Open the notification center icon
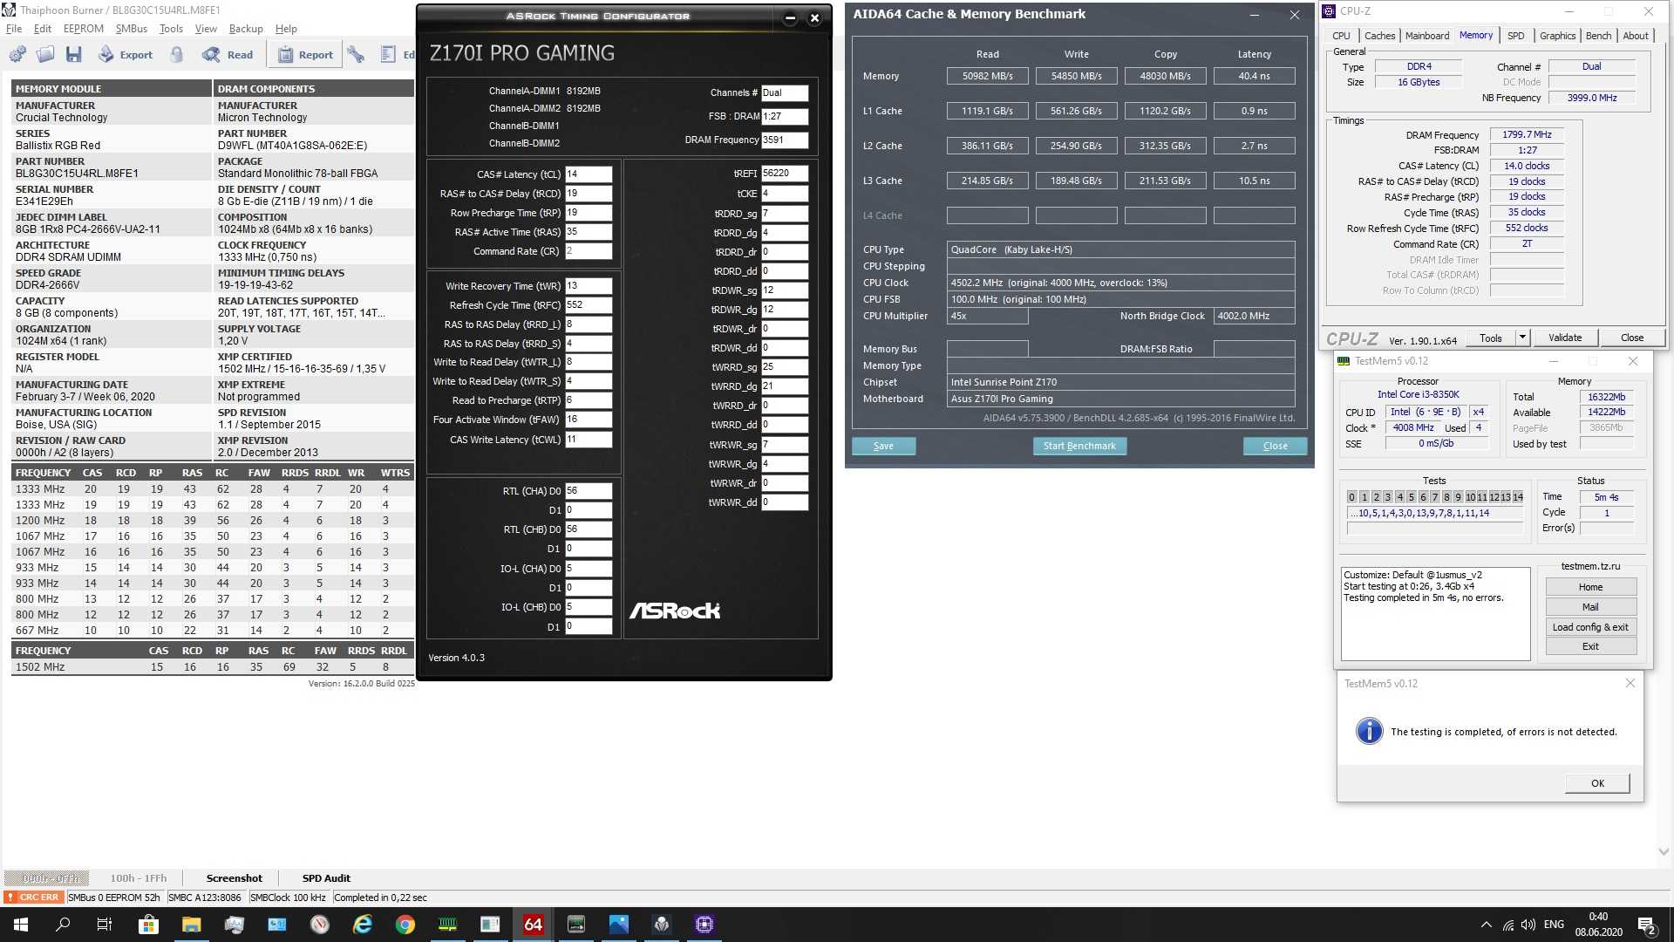Screen dimensions: 1674x942 (x=1646, y=925)
